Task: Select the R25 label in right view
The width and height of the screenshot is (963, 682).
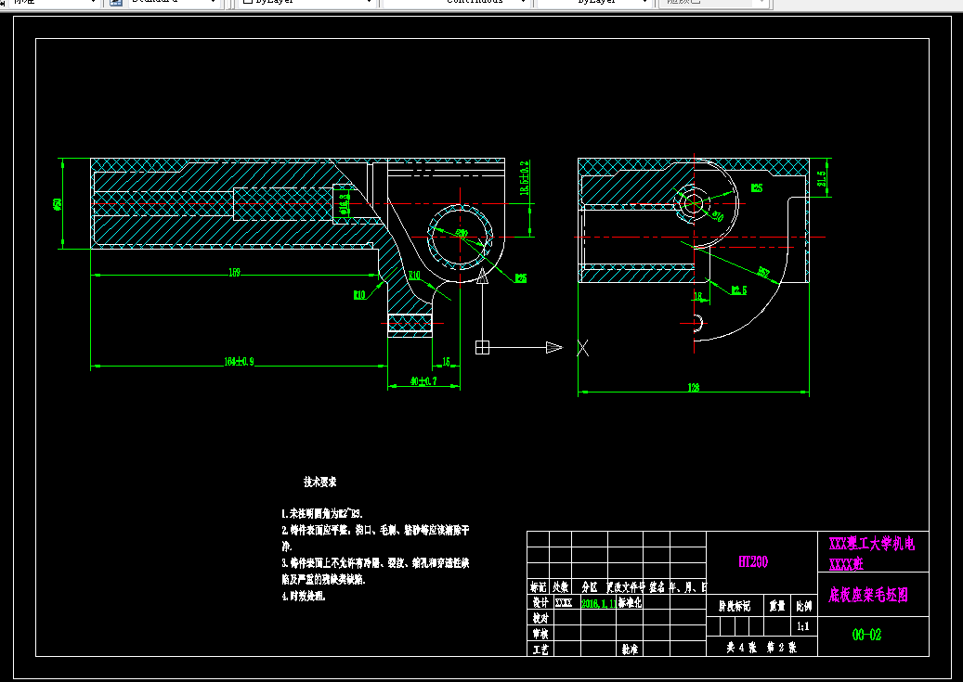Action: [757, 187]
